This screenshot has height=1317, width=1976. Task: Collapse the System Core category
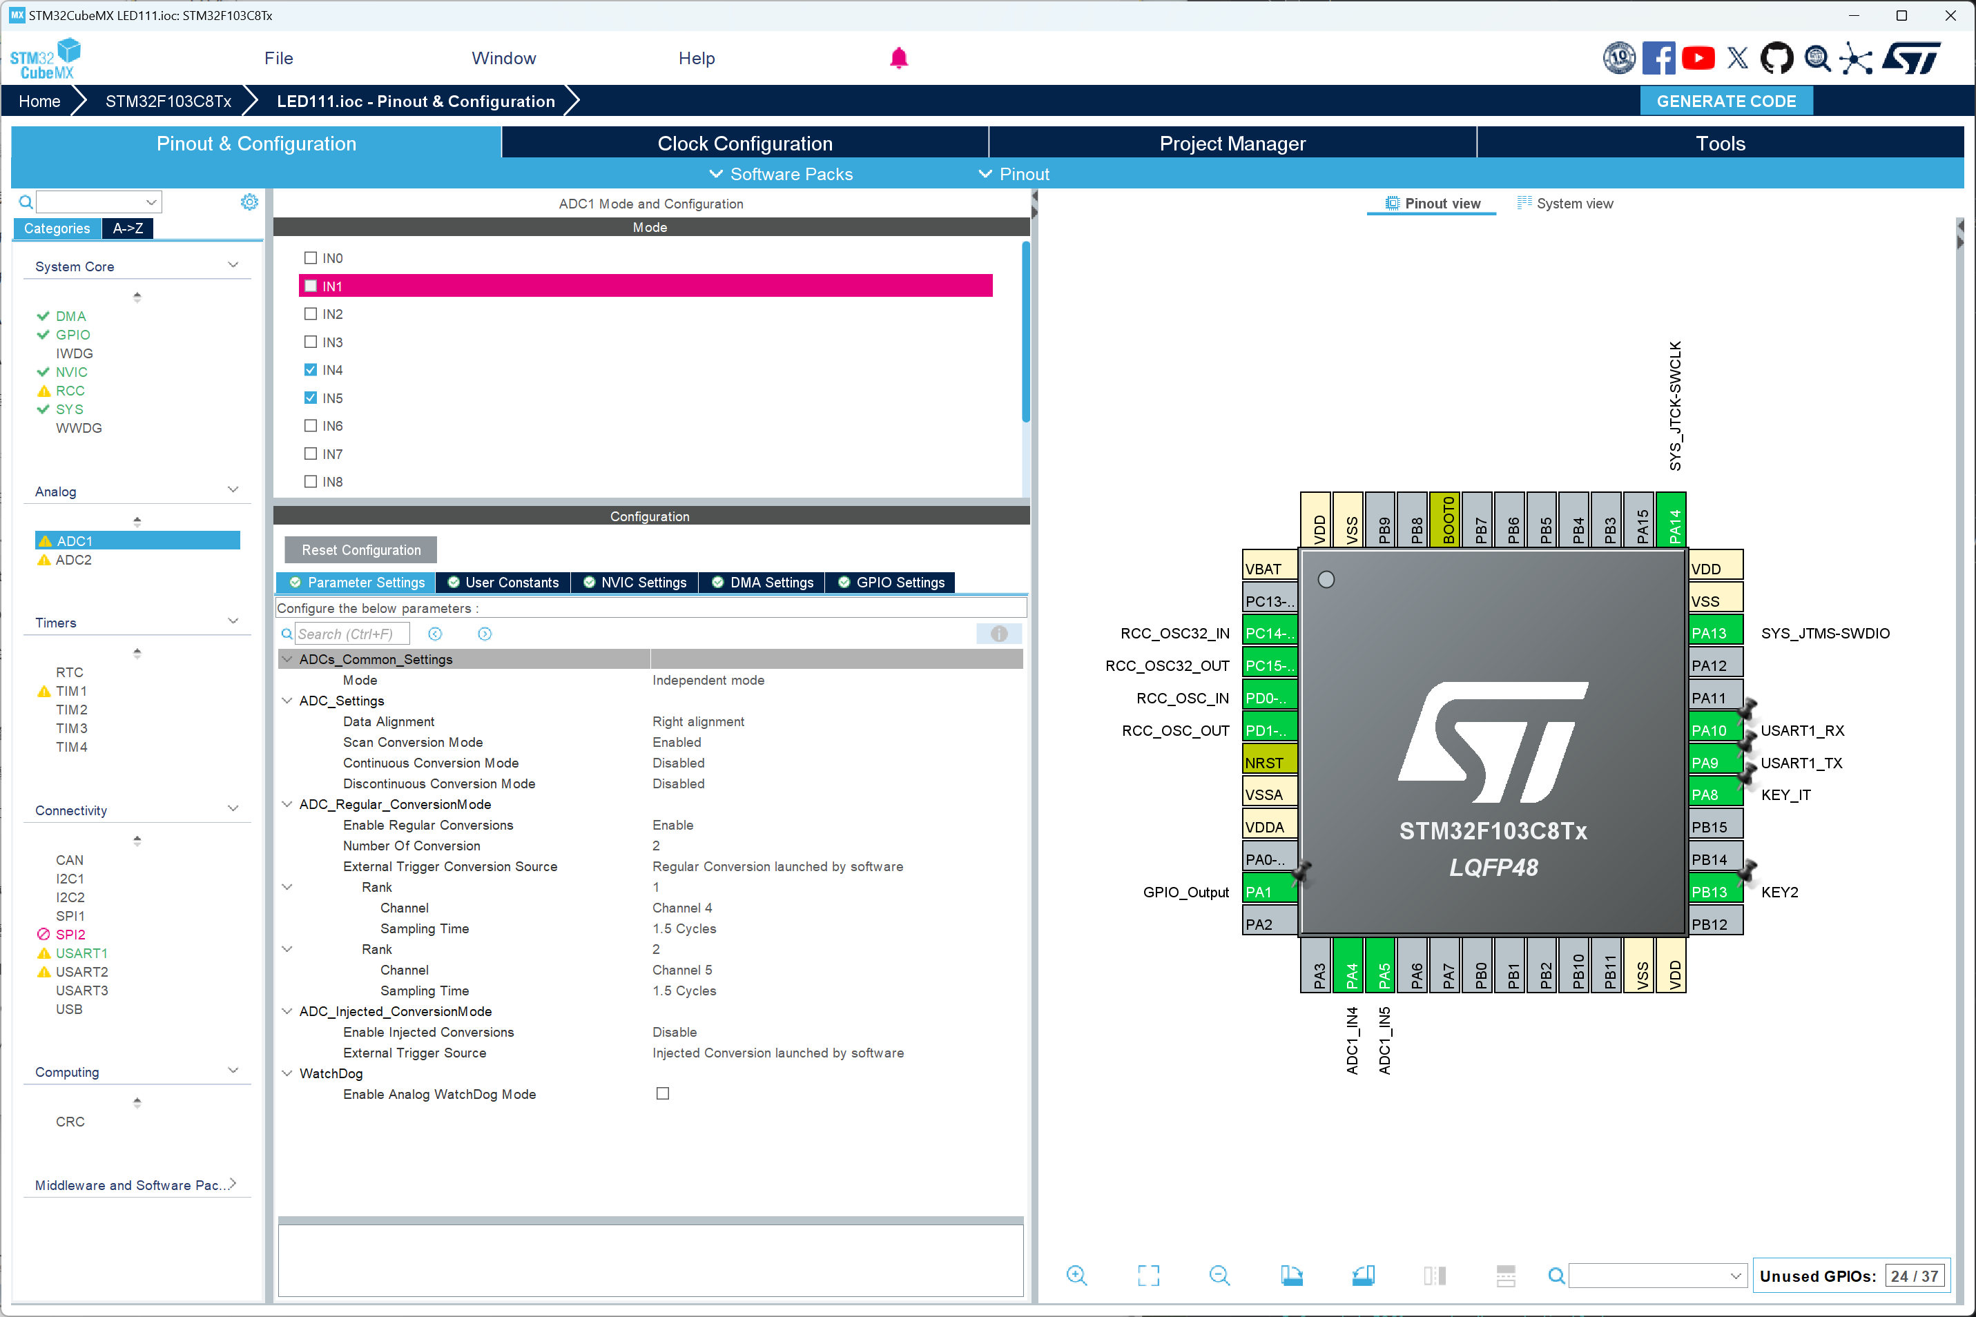point(233,266)
